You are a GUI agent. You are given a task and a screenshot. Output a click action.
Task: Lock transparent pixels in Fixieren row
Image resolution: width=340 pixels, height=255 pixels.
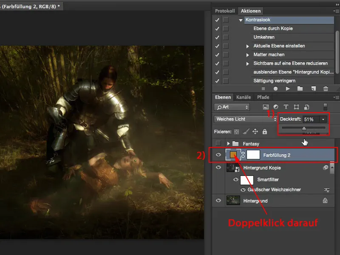[237, 132]
